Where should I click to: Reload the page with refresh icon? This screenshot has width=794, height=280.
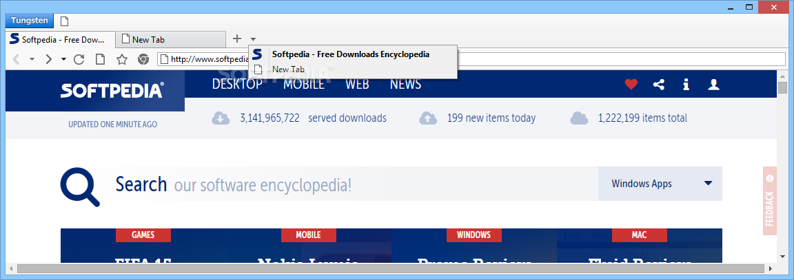point(79,59)
